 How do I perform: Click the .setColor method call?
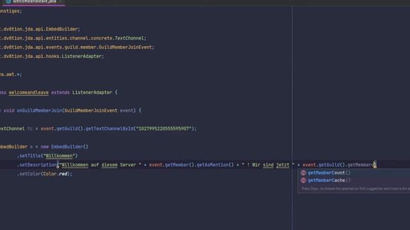28,174
